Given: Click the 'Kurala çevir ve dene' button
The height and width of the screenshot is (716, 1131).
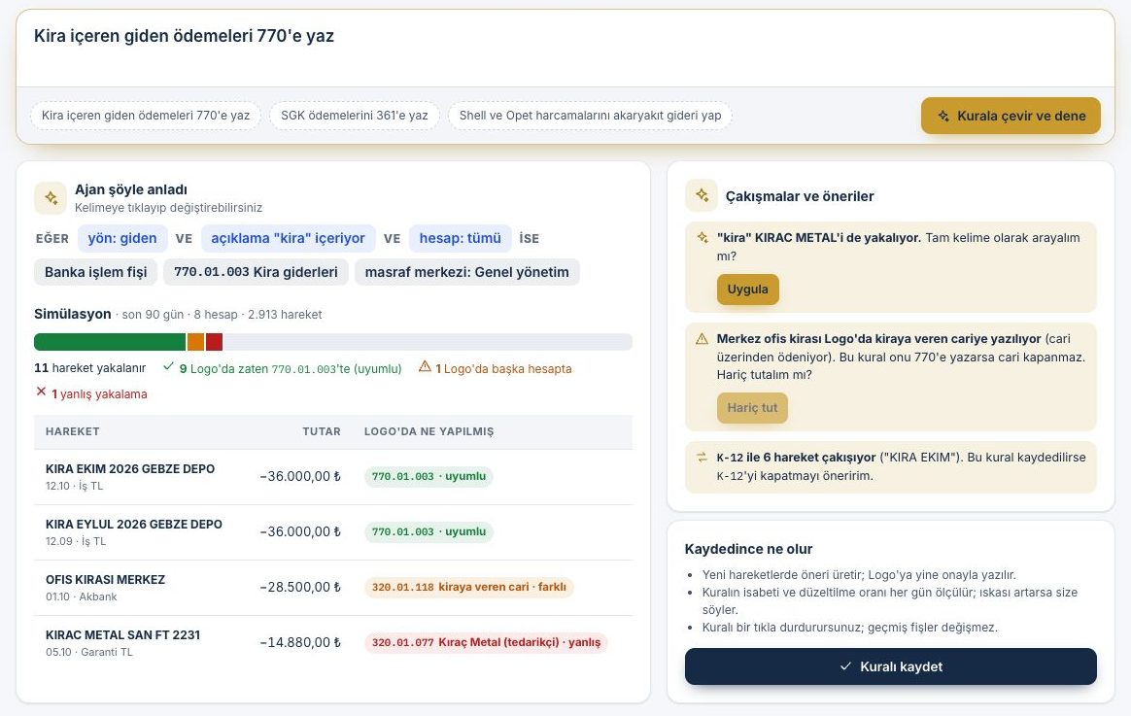Looking at the screenshot, I should tap(1011, 116).
